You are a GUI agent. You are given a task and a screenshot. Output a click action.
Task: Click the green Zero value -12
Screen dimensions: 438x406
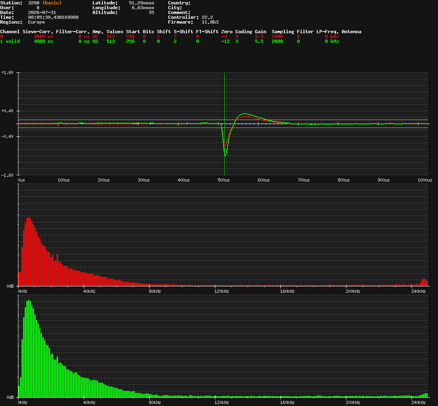(226, 41)
